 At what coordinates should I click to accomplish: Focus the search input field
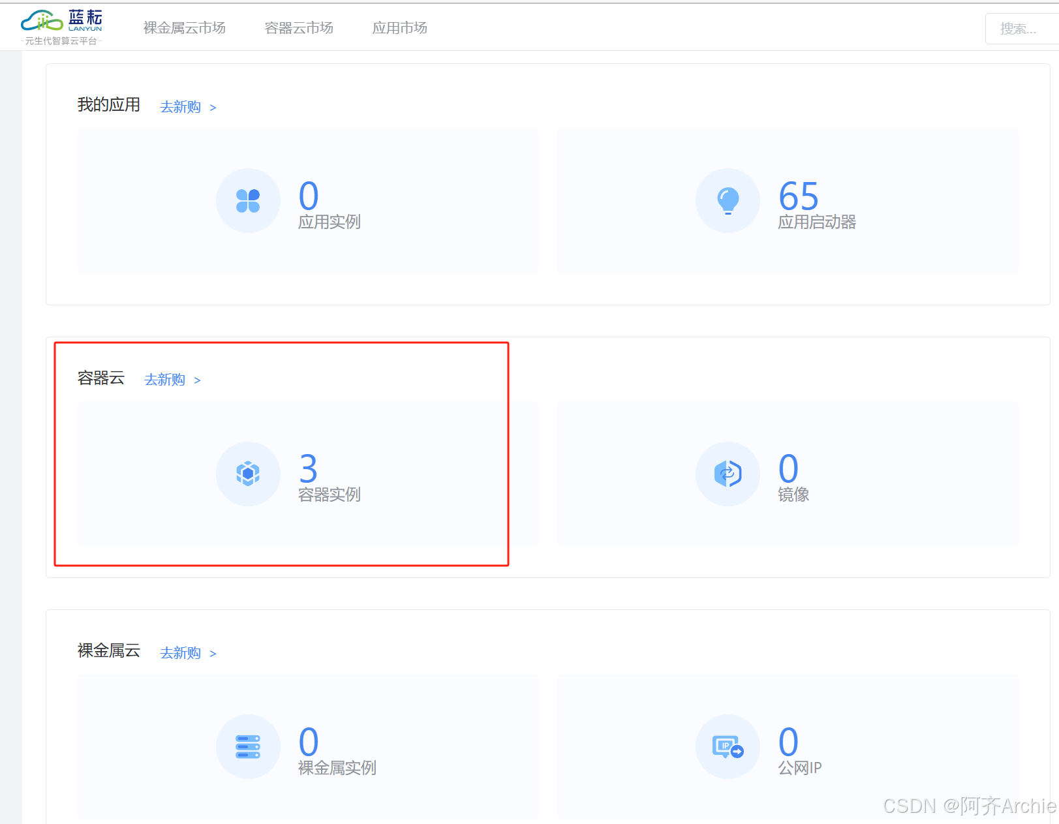pyautogui.click(x=1021, y=29)
